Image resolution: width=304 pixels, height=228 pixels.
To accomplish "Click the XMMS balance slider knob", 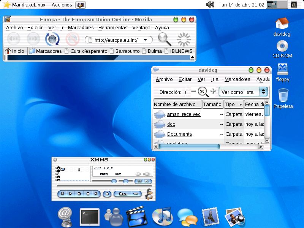I will click(x=126, y=181).
